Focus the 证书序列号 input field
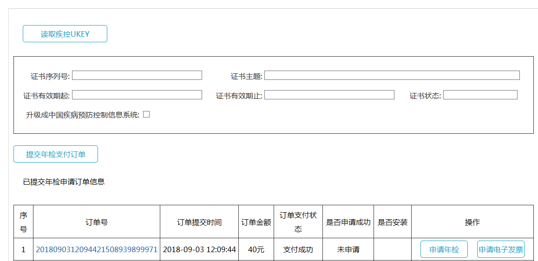This screenshot has height=261, width=538. 137,75
